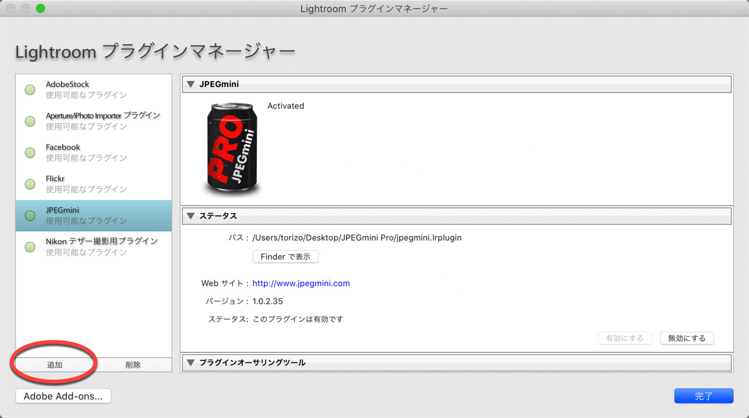Click the version value 1.0.2.35
Viewport: 749px width, 418px height.
coord(267,301)
